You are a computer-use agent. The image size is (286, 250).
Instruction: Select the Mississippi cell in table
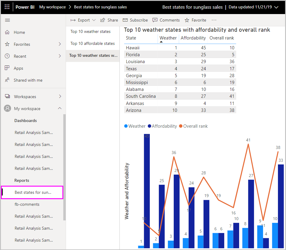click(137, 83)
